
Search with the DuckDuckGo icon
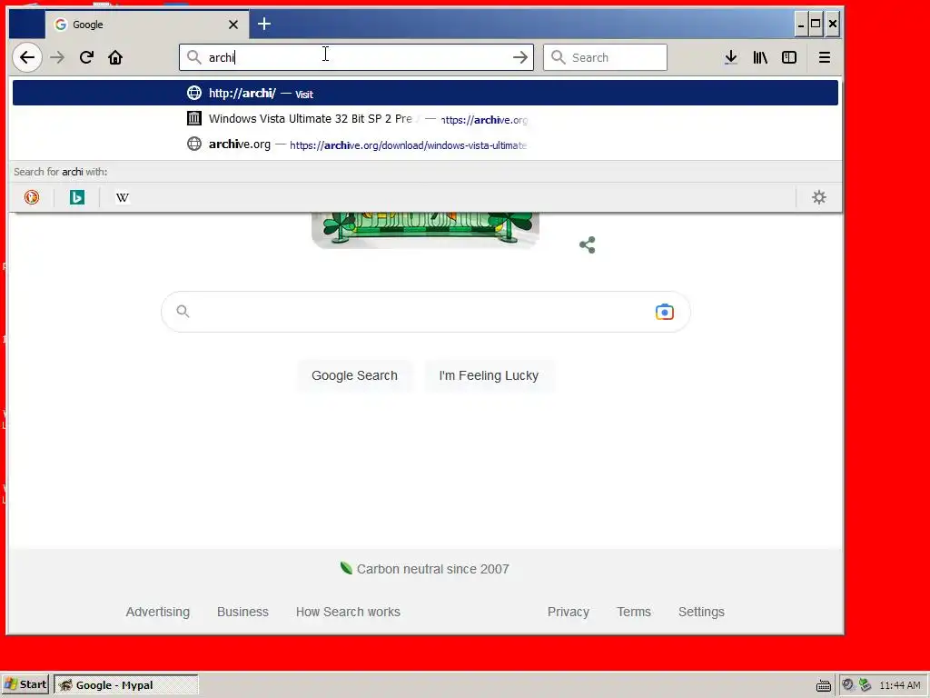coord(32,197)
